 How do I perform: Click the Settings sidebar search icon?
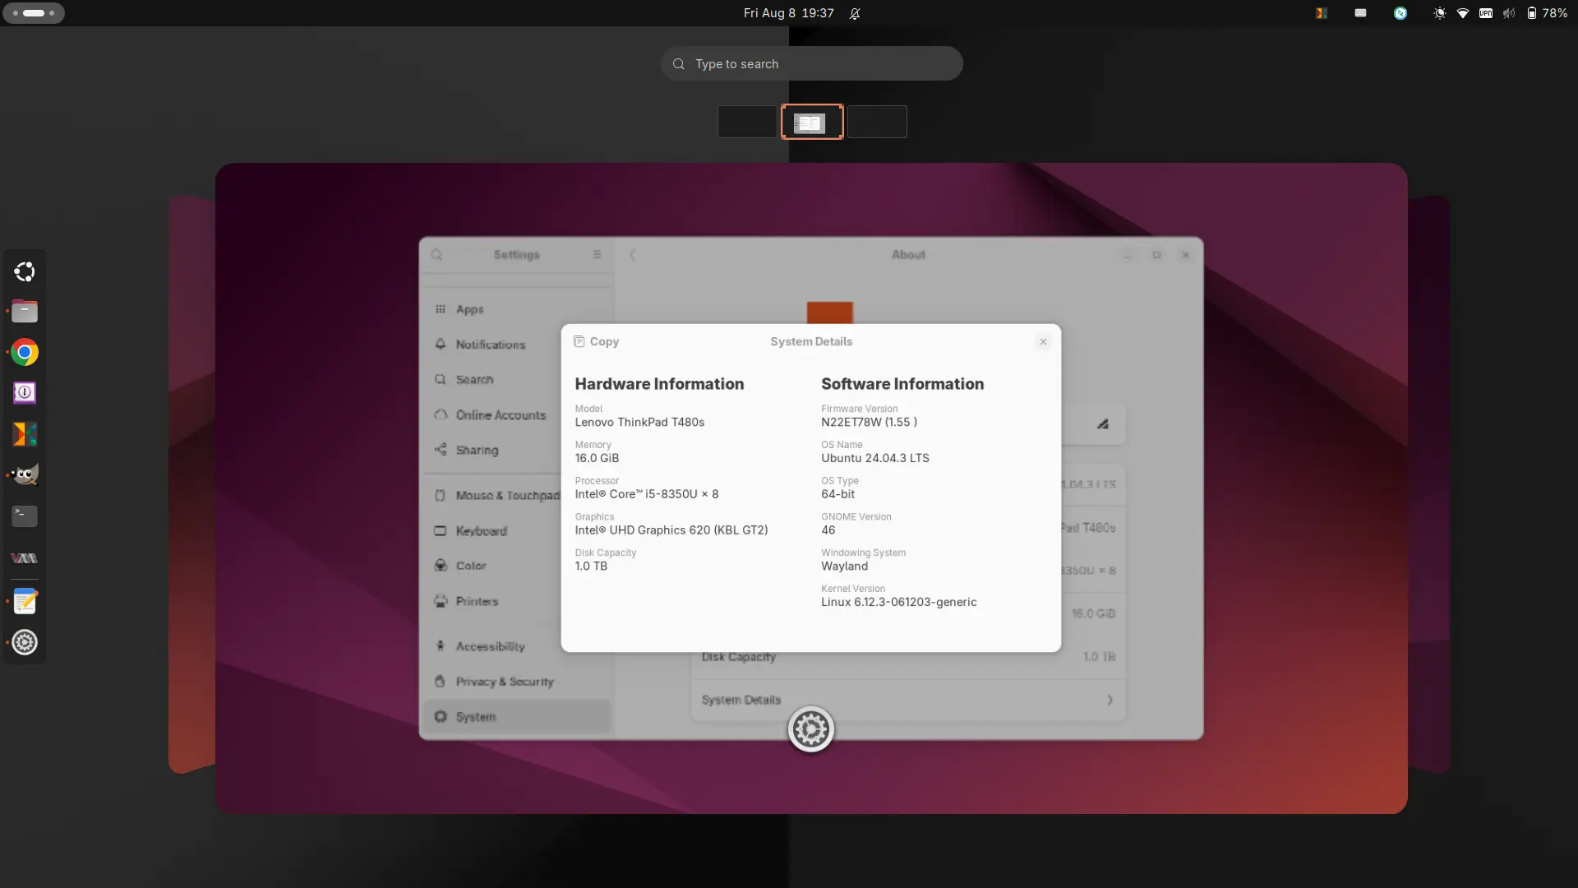436,255
